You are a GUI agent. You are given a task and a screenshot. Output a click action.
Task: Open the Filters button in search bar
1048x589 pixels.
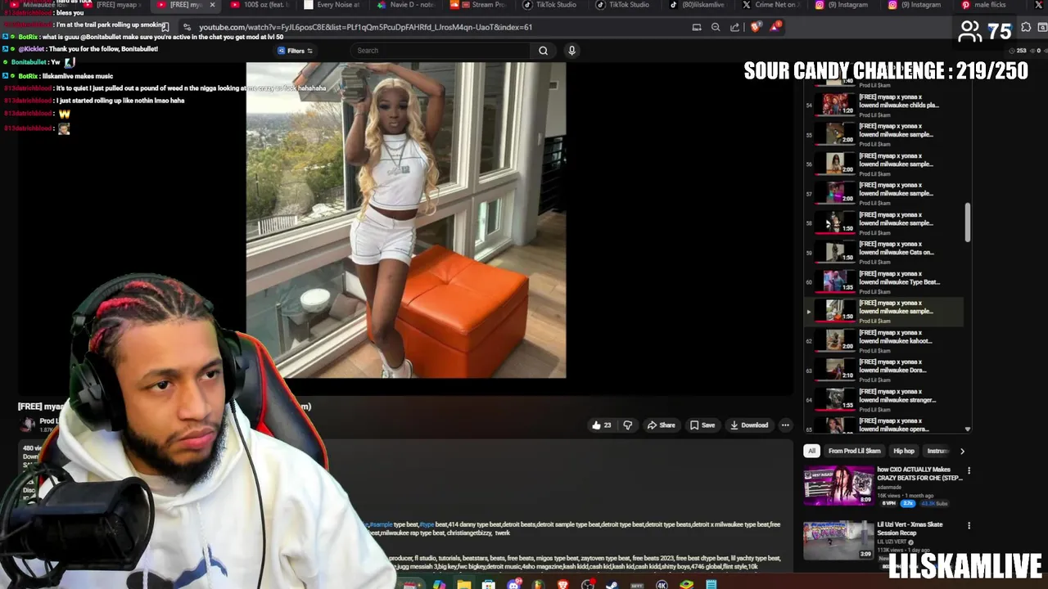[295, 51]
